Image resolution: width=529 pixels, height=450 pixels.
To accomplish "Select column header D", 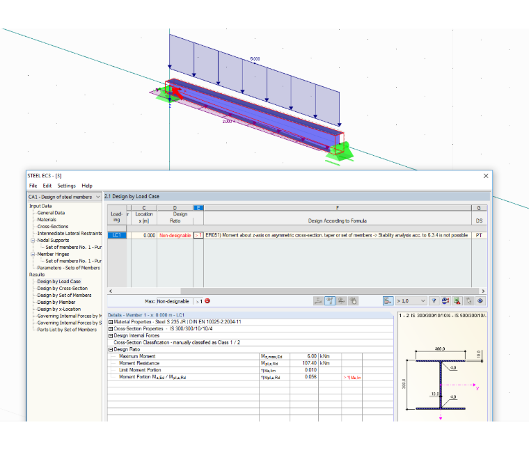I will tap(175, 208).
